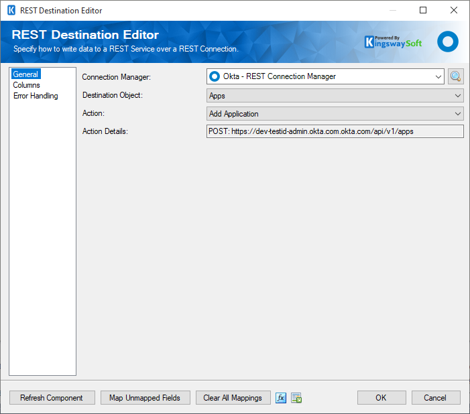Click the Action Details POST URL field
This screenshot has height=414, width=470.
pos(335,131)
